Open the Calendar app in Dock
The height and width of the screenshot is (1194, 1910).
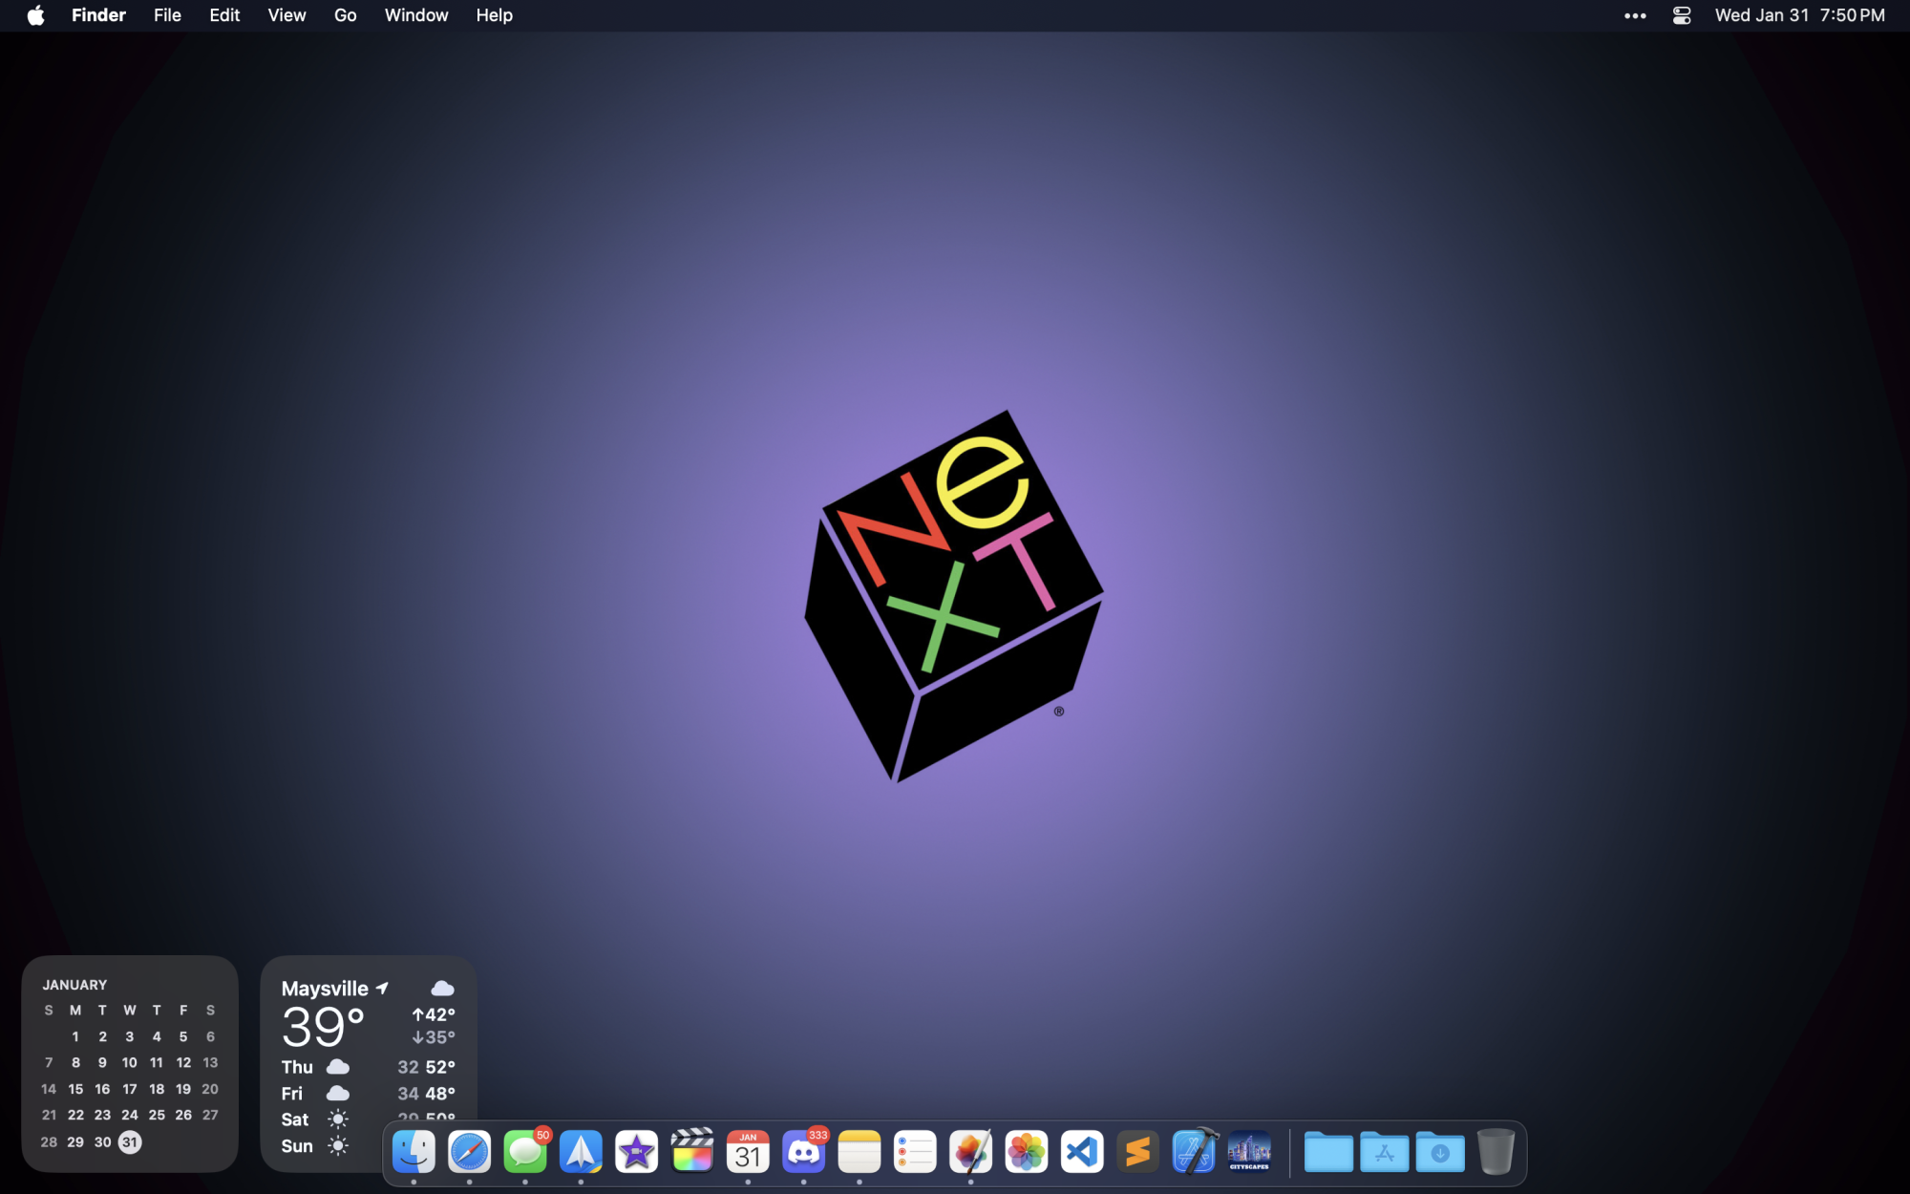(x=748, y=1152)
